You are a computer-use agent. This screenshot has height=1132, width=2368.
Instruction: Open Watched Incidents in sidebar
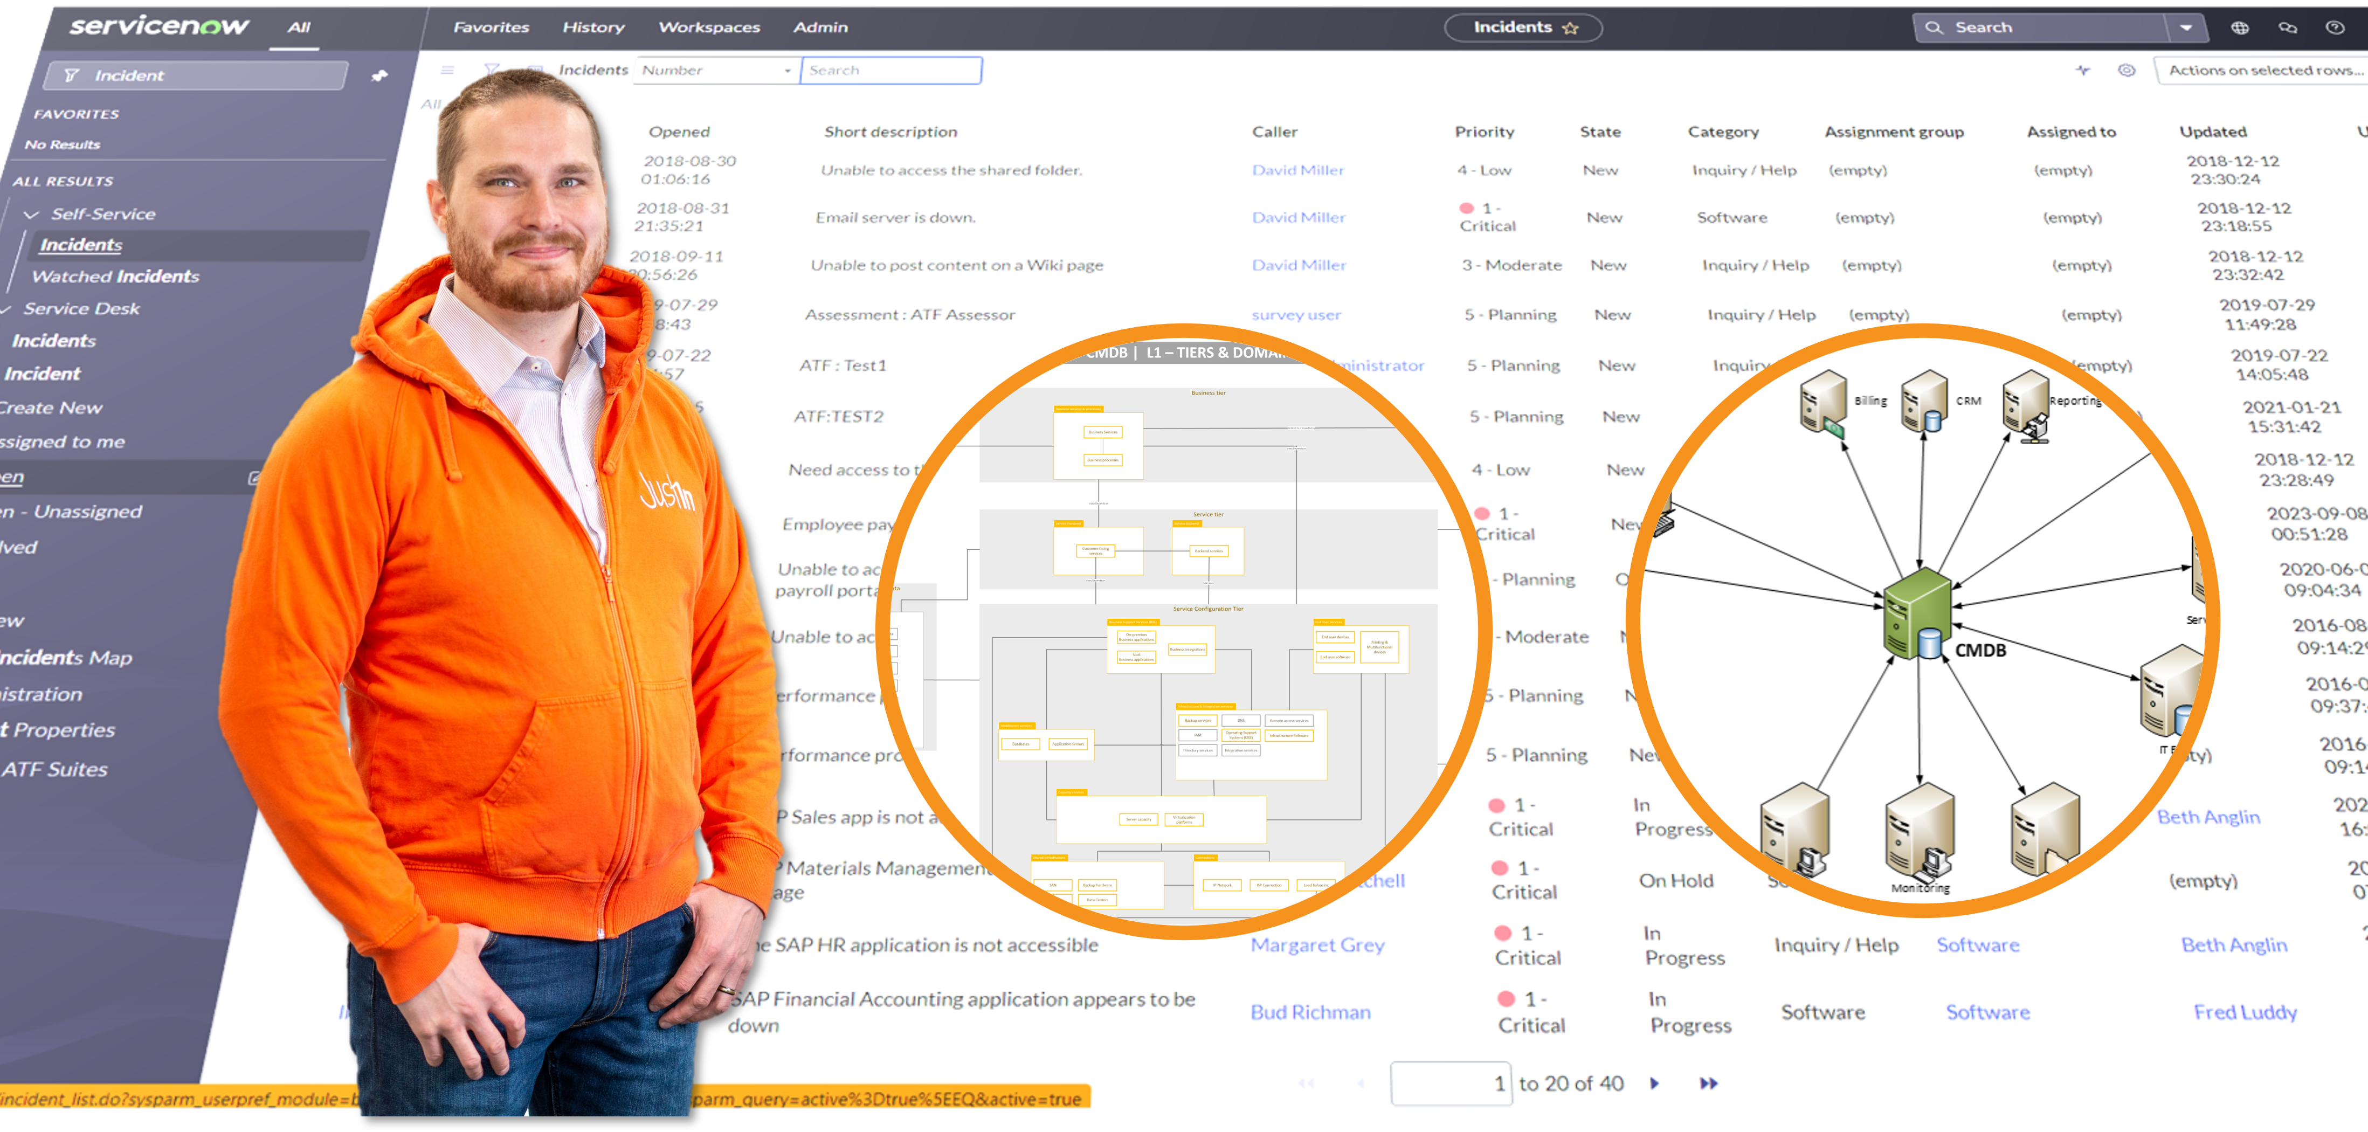pos(116,276)
